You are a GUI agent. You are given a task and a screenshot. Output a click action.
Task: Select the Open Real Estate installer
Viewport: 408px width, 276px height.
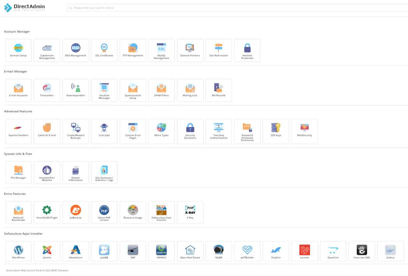[x=190, y=251]
